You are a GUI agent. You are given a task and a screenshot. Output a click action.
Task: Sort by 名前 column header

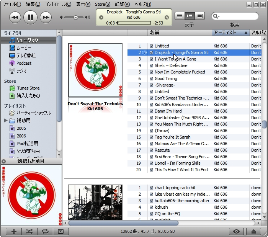coord(180,33)
